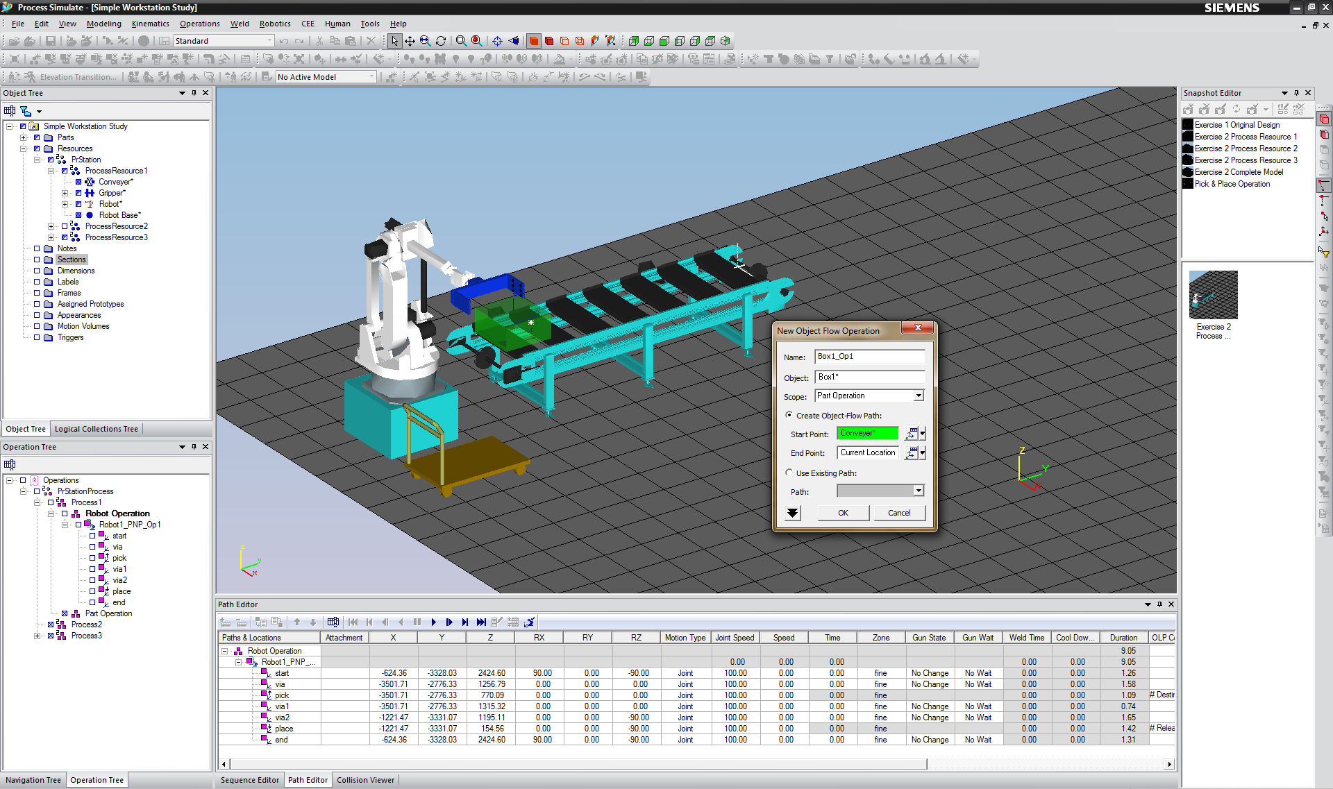1333x789 pixels.
Task: Select Use Existing Path radio button
Action: pyautogui.click(x=789, y=473)
